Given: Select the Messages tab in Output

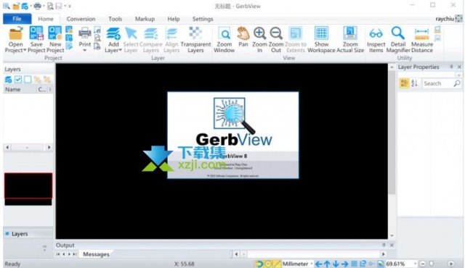Looking at the screenshot, I should tap(96, 254).
